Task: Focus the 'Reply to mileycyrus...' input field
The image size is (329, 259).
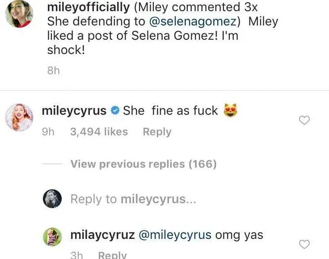Action: coord(133,199)
